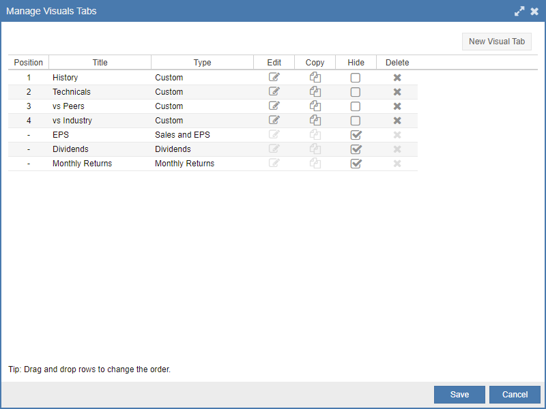Check Hide for the vs Peers tab
Viewport: 546px width, 409px height.
coord(355,106)
